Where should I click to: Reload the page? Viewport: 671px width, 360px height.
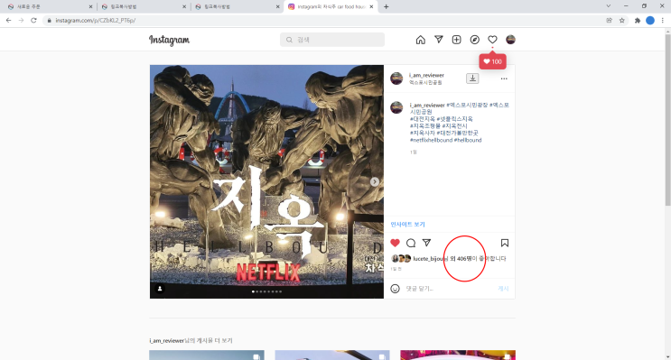[33, 20]
